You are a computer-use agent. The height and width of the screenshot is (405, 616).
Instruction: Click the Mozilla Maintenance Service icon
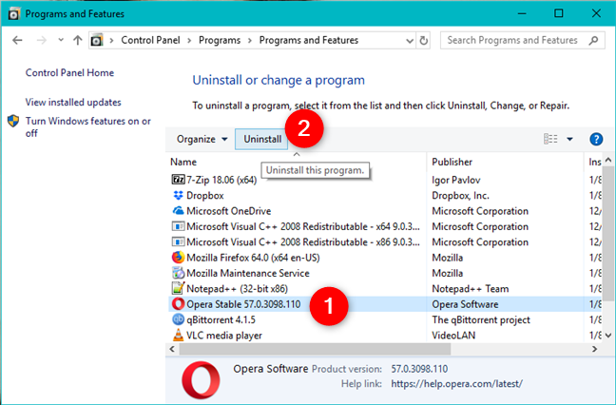(x=178, y=273)
